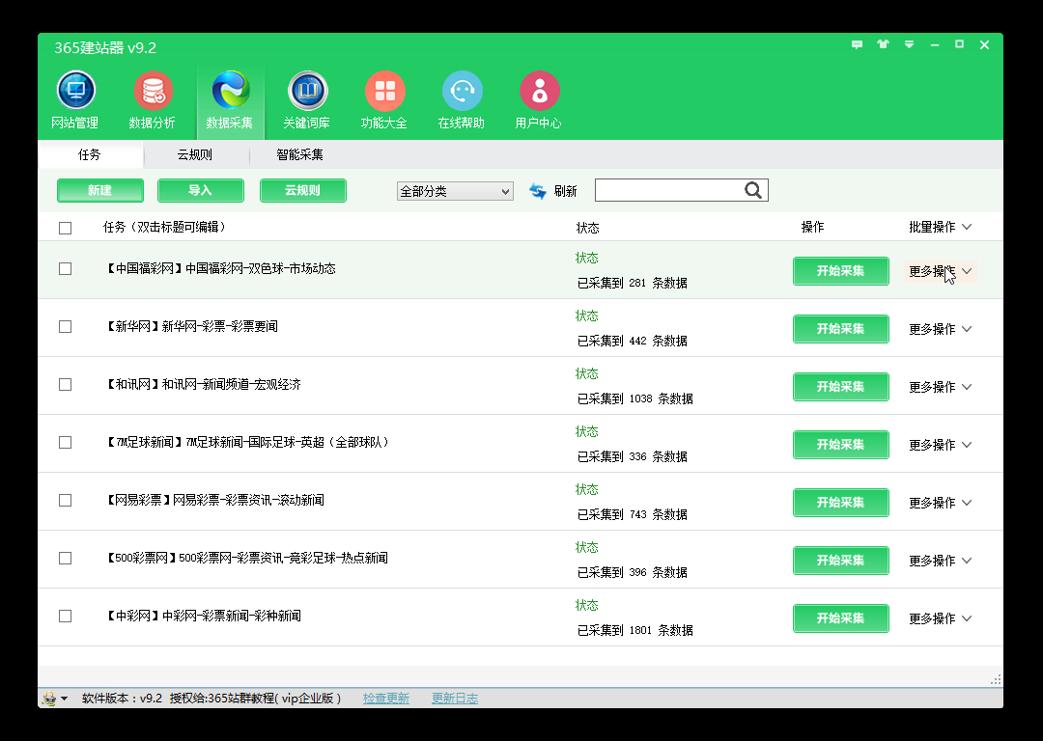Expand 更多操作 for 新华网 task

click(940, 329)
